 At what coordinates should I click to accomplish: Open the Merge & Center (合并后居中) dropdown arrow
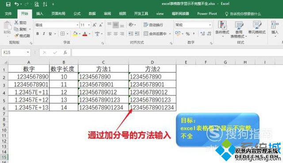tap(170, 34)
